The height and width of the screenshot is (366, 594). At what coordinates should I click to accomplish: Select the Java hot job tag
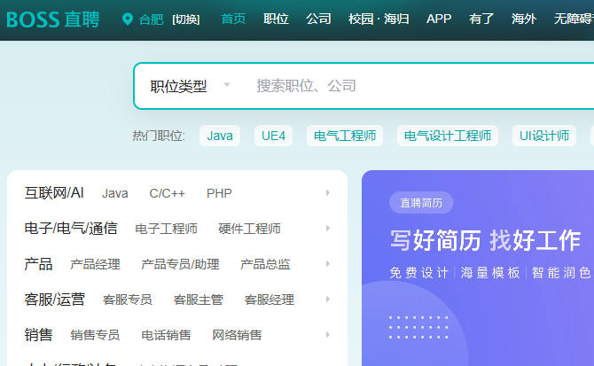coord(220,136)
